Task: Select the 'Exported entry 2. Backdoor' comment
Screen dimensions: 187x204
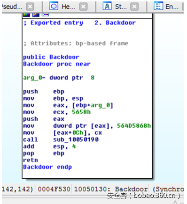Action: pos(79,23)
